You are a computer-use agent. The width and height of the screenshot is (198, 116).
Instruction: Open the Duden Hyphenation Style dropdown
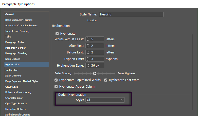click(x=105, y=100)
